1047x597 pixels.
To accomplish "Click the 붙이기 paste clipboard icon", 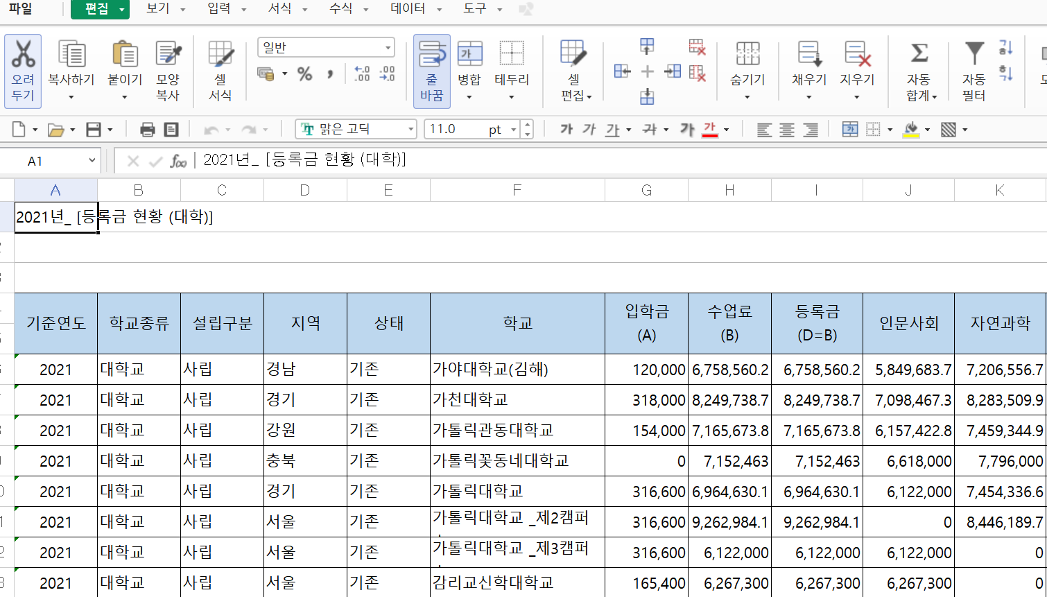I will [125, 54].
